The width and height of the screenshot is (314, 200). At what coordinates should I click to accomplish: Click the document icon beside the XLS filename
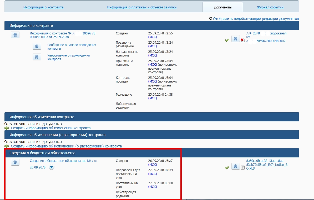(243, 167)
